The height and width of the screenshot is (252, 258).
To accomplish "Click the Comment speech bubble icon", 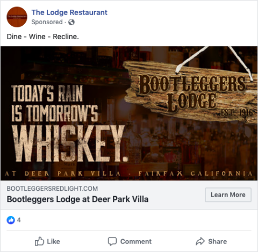I will 112,241.
